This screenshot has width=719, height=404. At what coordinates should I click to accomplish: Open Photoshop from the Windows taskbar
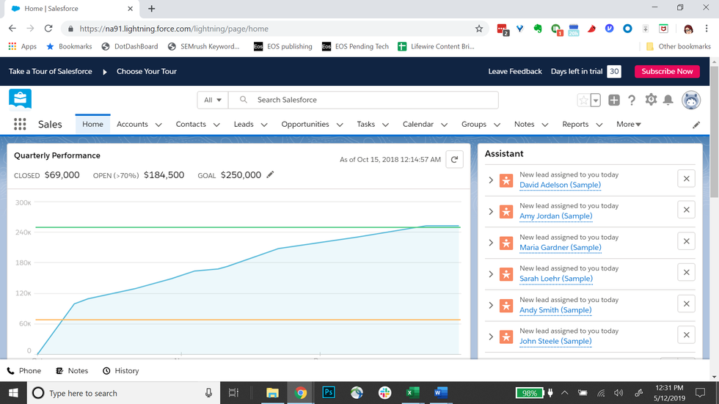click(329, 393)
